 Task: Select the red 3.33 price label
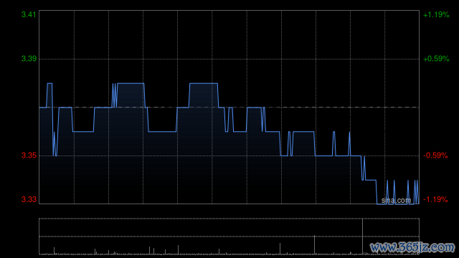click(29, 199)
